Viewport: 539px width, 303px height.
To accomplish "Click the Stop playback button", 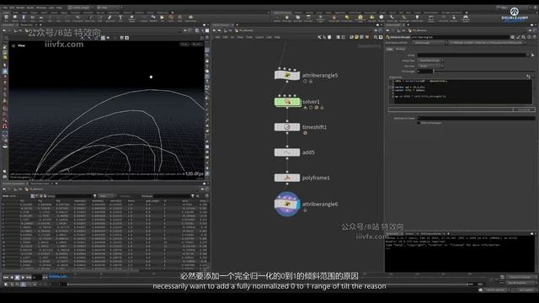I will pos(17,277).
